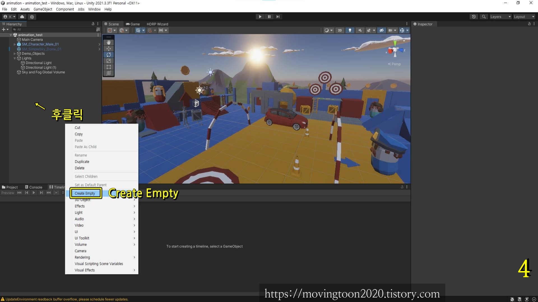This screenshot has width=538, height=302.
Task: Open animation_test scene options menu
Action: pyautogui.click(x=98, y=35)
